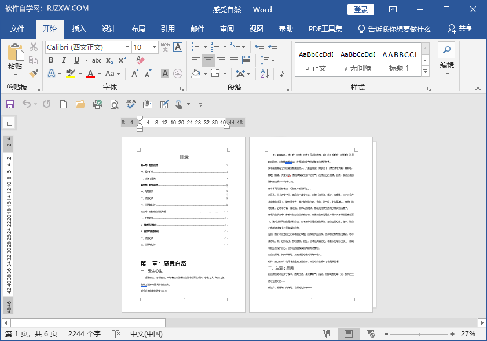Viewport: 487px width, 341px height.
Task: Click the center alignment icon
Action: click(208, 60)
